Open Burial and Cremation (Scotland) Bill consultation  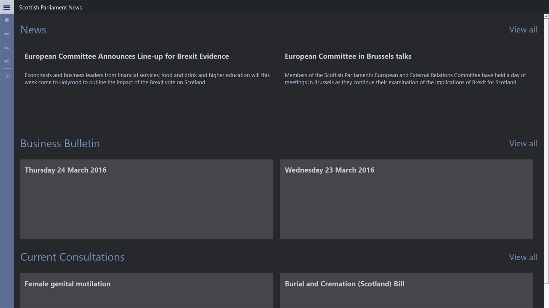pos(406,290)
